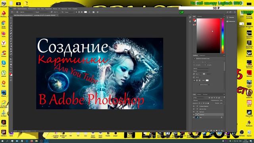This screenshot has width=254, height=143.
Task: Select the Horizontal Type tool in toolbox
Action: (x=11, y=56)
